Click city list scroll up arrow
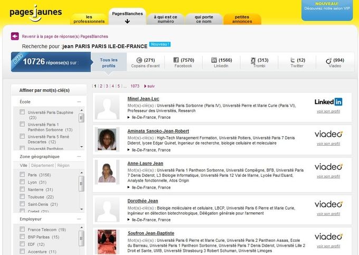Viewport: 359px width, 255px height. (81, 173)
